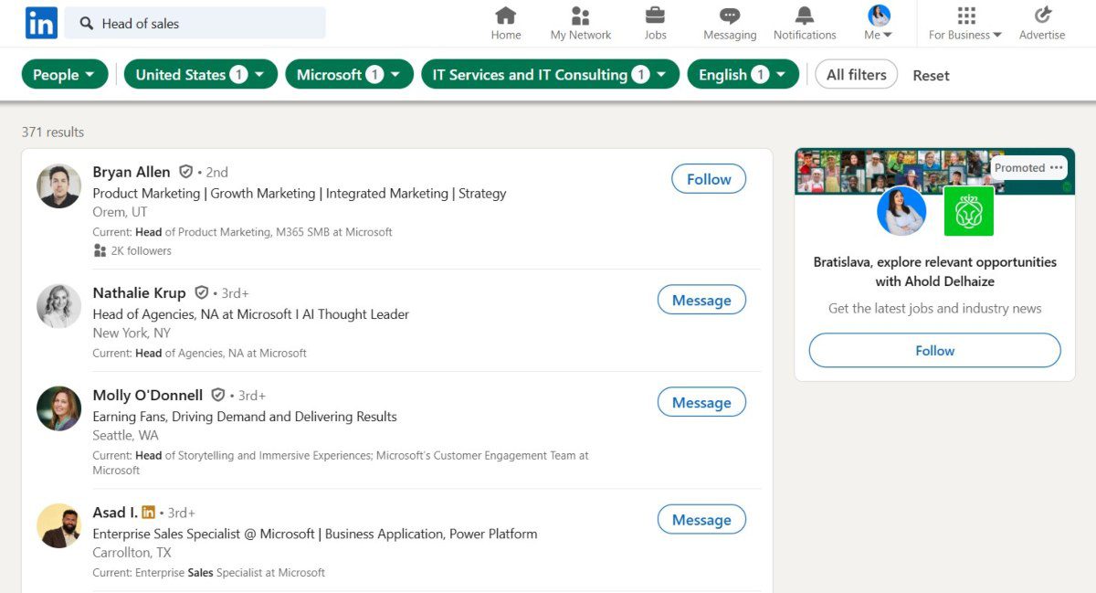The image size is (1096, 593).
Task: Open the Notifications bell icon
Action: point(805,16)
